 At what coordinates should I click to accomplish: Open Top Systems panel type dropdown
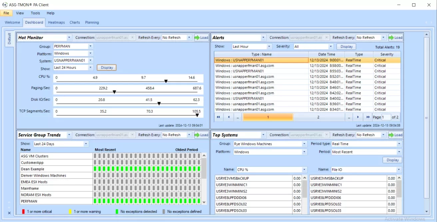pos(263,135)
